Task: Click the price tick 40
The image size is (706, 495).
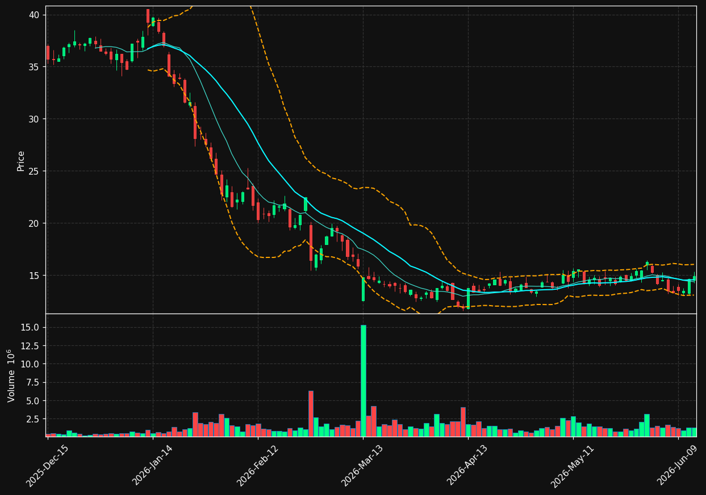Action: tap(34, 15)
